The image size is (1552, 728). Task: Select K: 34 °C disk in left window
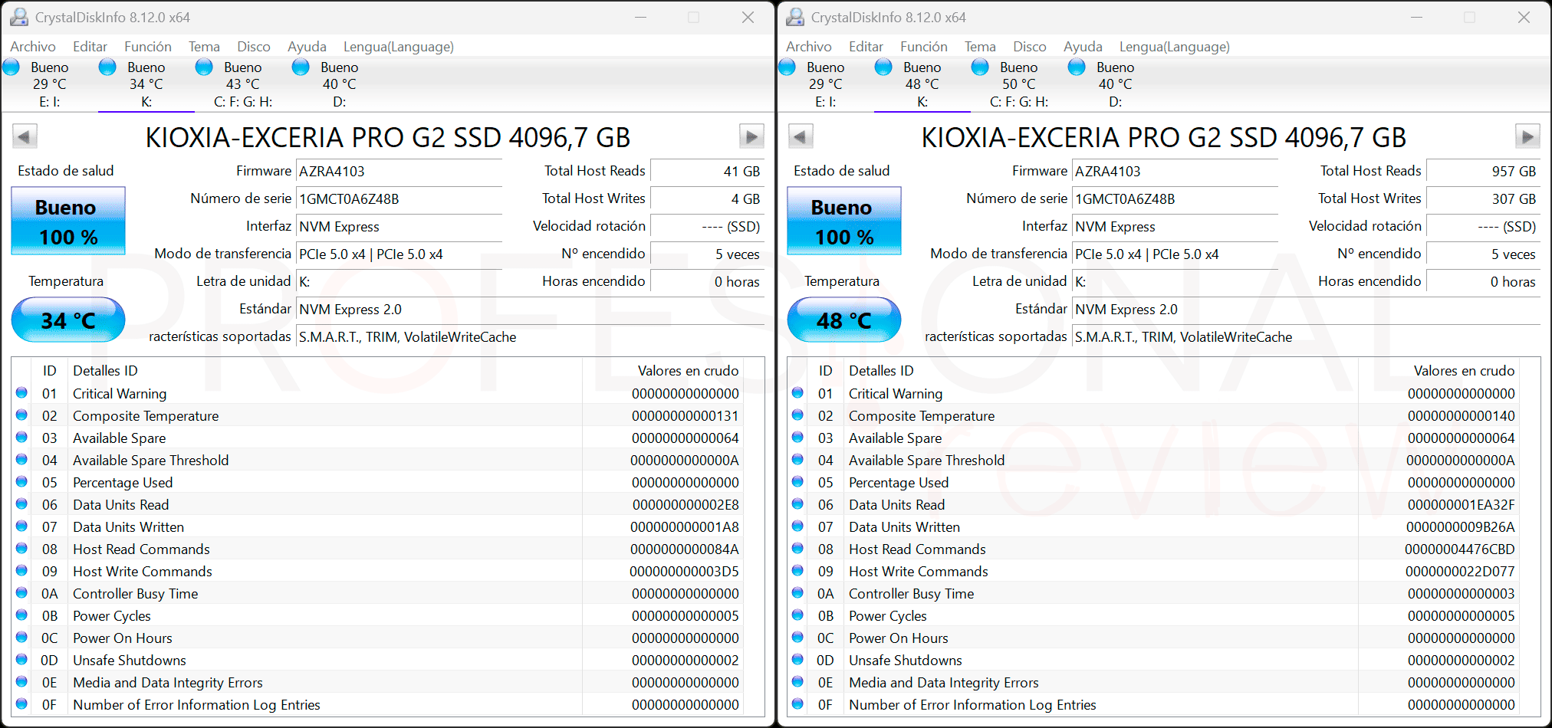point(146,84)
